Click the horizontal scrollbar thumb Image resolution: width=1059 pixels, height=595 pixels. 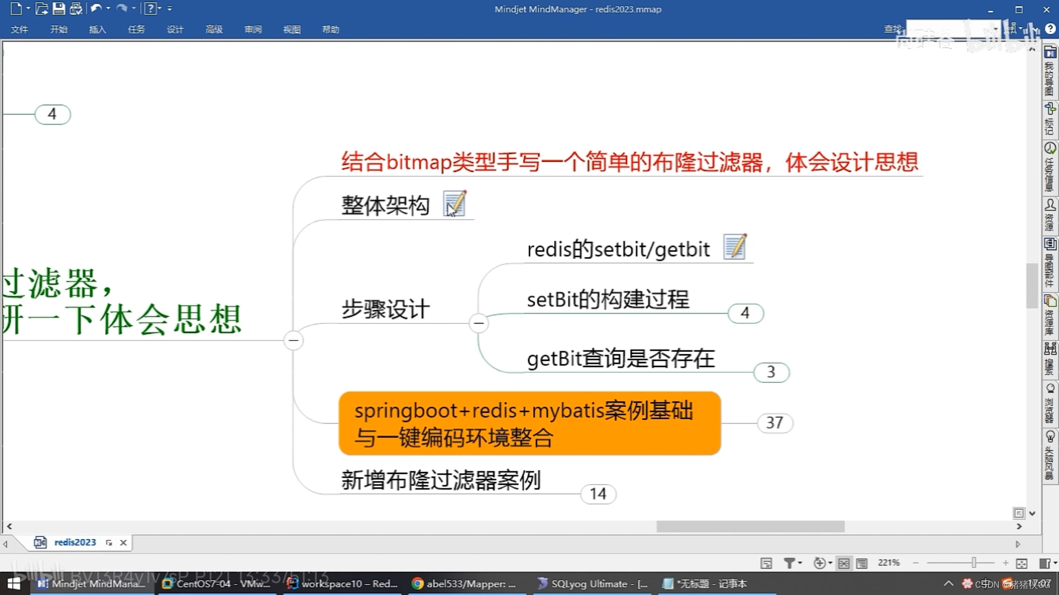click(x=750, y=527)
